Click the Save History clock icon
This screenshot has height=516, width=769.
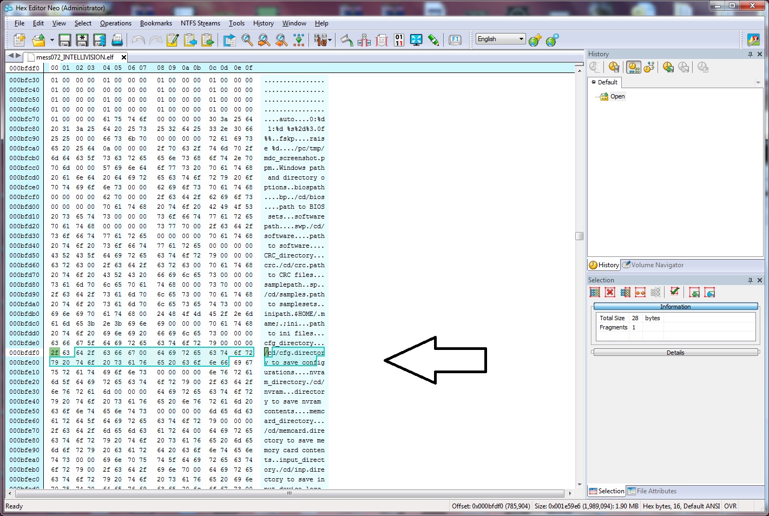coord(668,67)
